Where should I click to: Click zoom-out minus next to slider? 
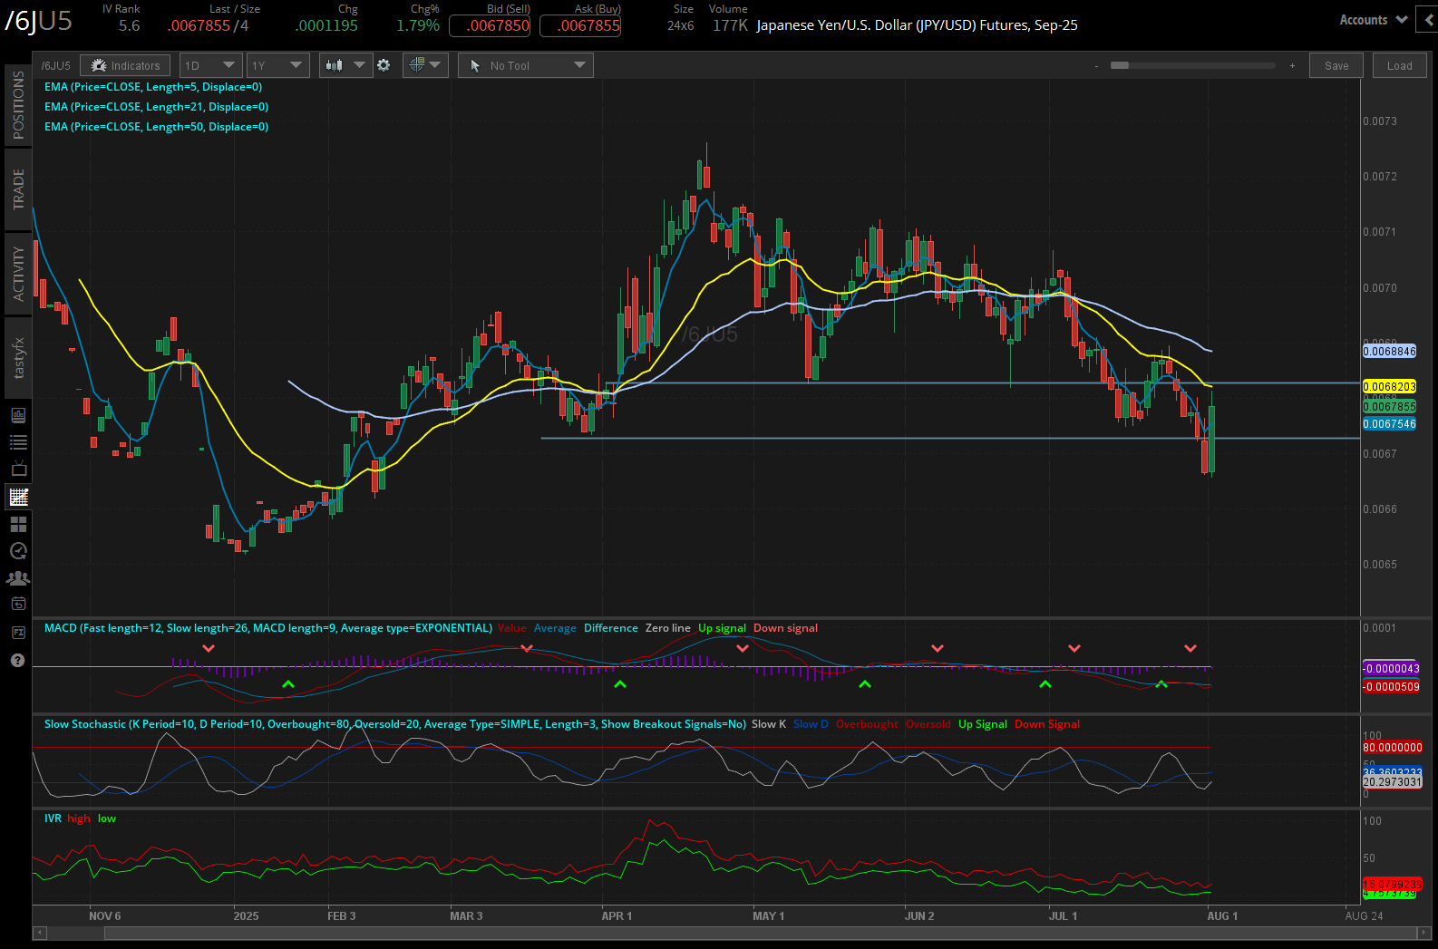pos(1096,66)
